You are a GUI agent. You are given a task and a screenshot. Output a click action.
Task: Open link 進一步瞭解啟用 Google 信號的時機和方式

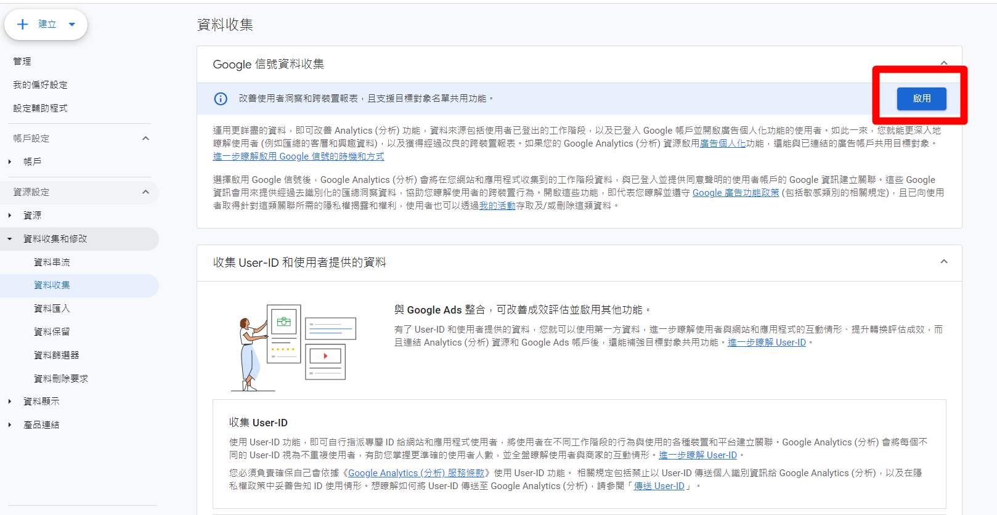pyautogui.click(x=298, y=156)
